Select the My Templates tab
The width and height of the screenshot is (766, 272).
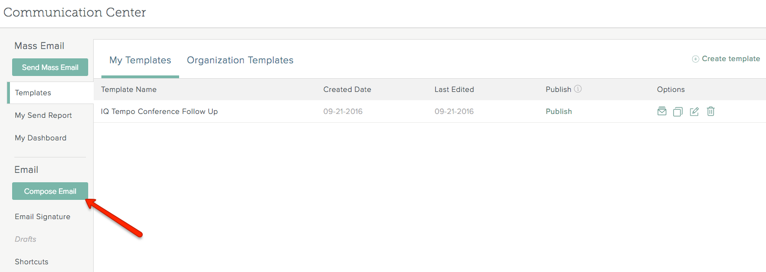pyautogui.click(x=140, y=60)
